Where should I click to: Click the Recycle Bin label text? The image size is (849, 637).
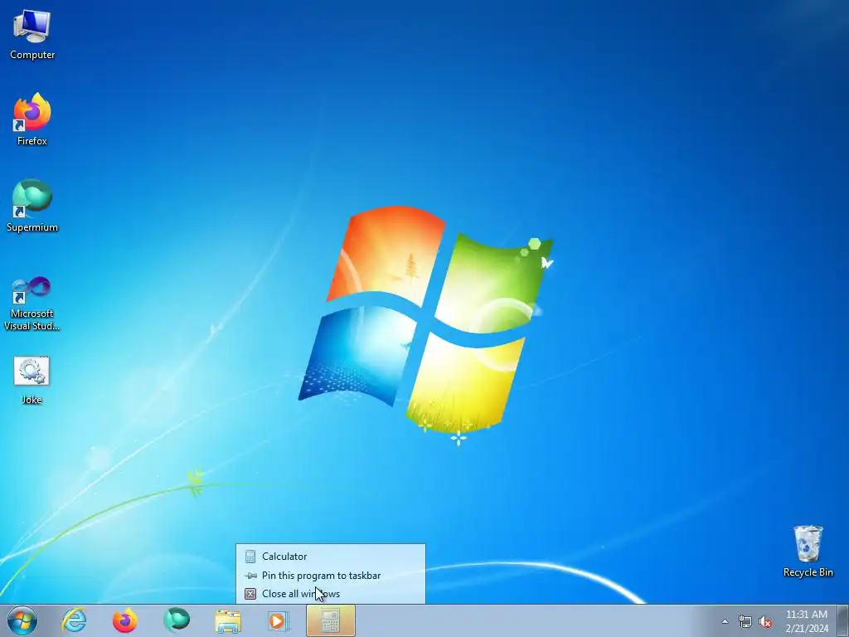[808, 572]
